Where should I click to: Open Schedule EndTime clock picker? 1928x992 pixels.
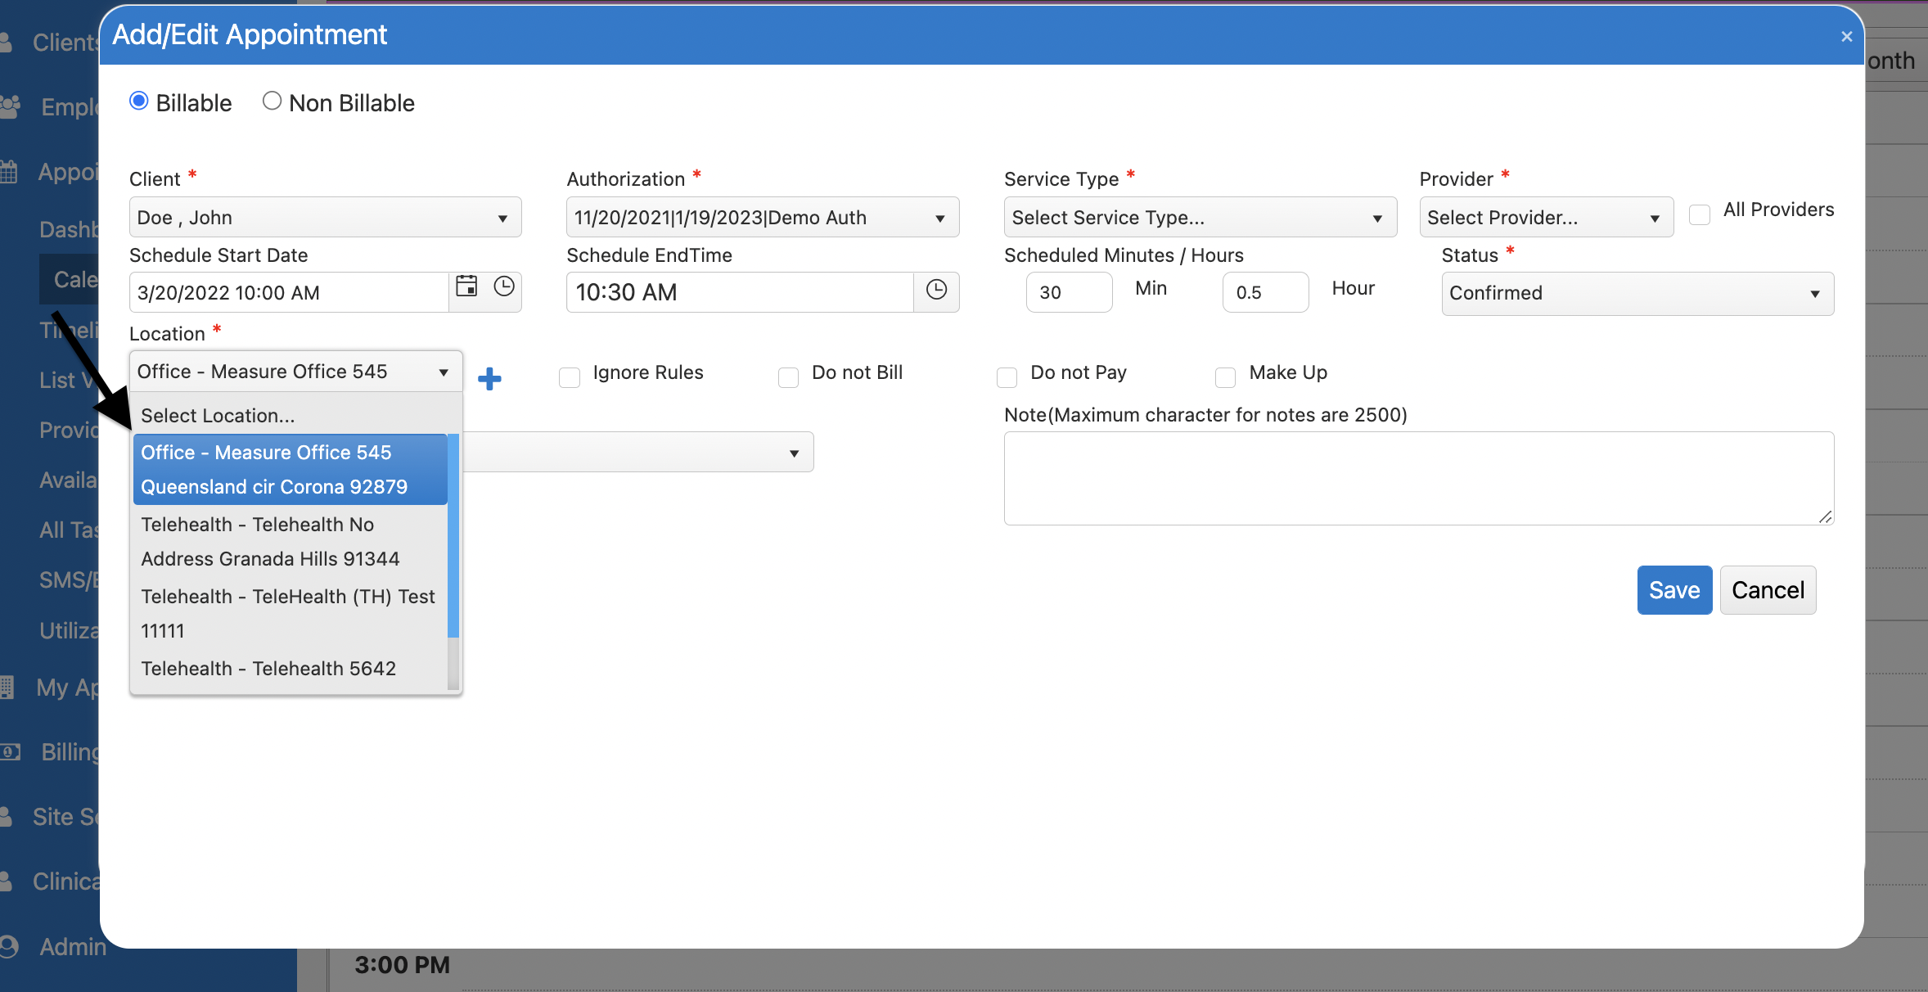point(936,290)
